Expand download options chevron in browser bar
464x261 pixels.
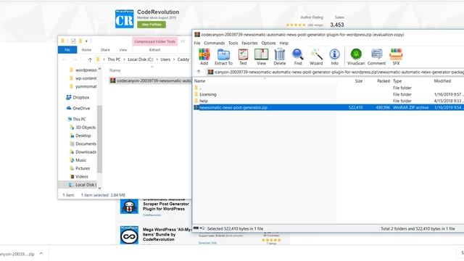coord(41,254)
